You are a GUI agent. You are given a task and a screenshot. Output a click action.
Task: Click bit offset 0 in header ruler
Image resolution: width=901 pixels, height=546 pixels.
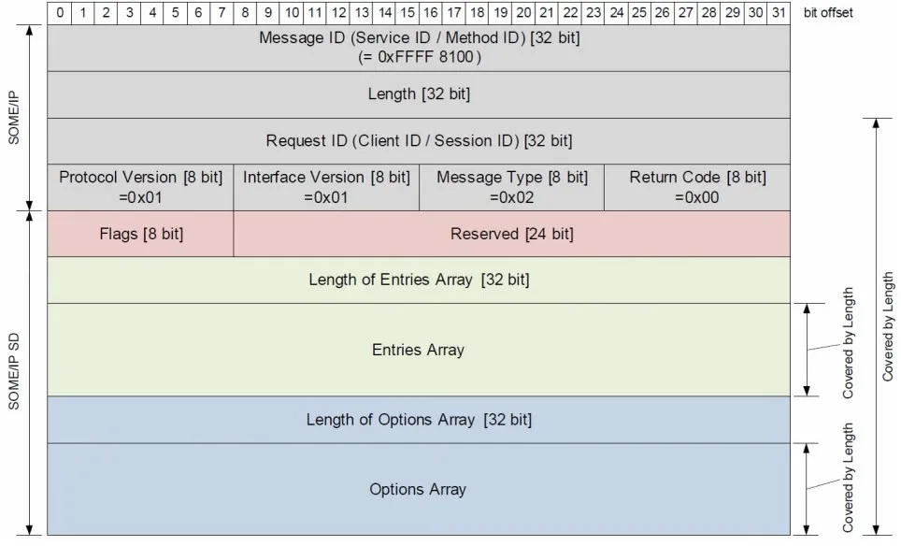click(x=59, y=13)
